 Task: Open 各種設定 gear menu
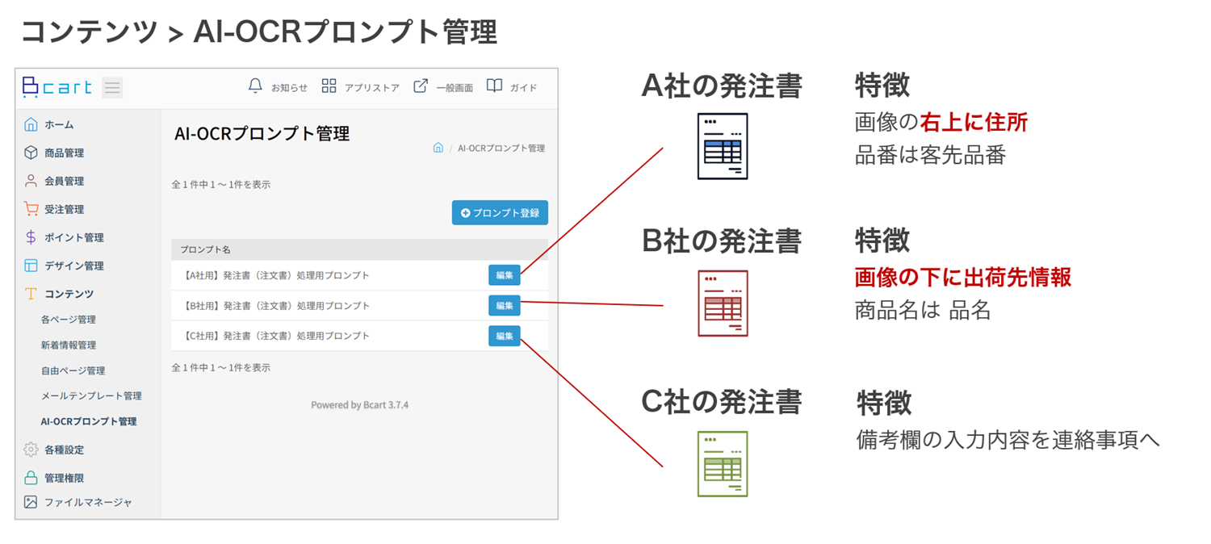coord(64,450)
